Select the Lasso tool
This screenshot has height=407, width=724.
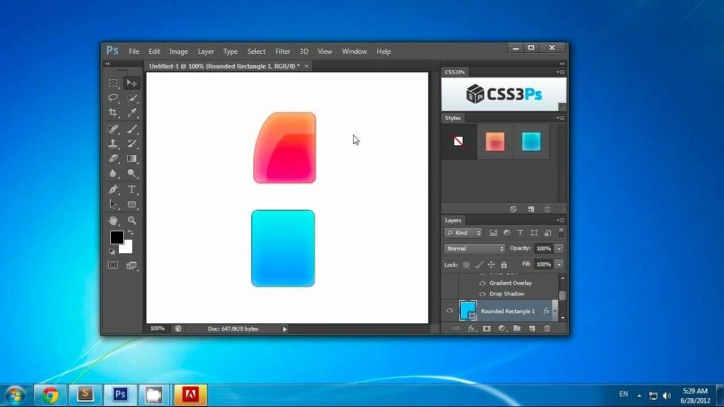[x=113, y=98]
